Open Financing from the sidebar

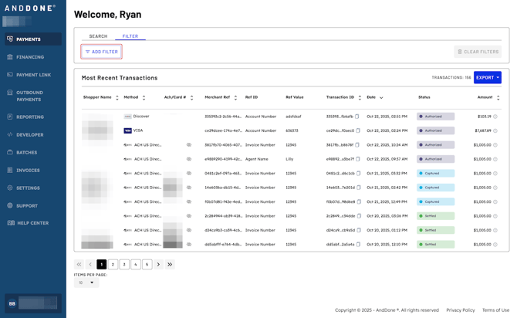click(30, 57)
